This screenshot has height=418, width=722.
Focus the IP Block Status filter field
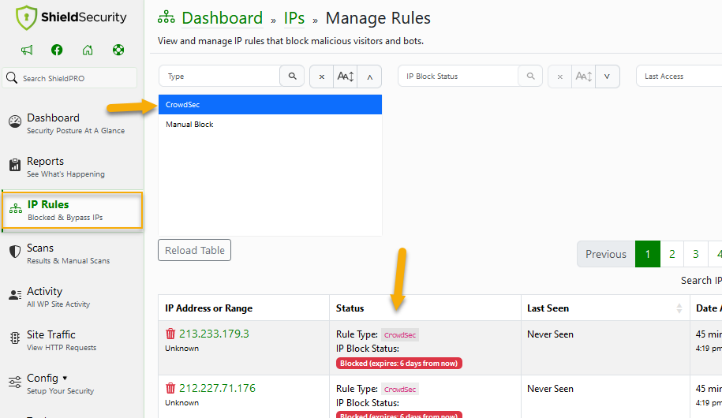pyautogui.click(x=458, y=76)
